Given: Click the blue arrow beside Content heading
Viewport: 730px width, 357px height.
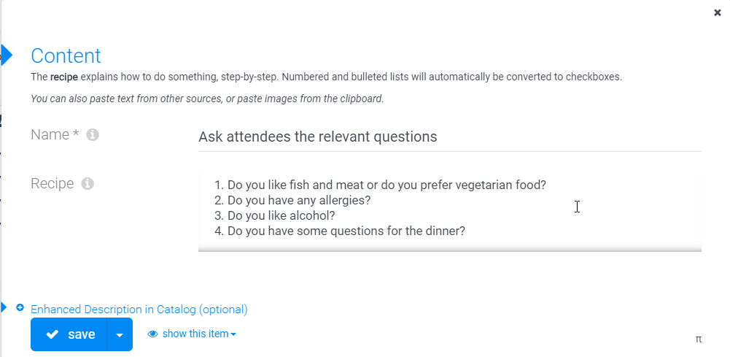Looking at the screenshot, I should (7, 55).
